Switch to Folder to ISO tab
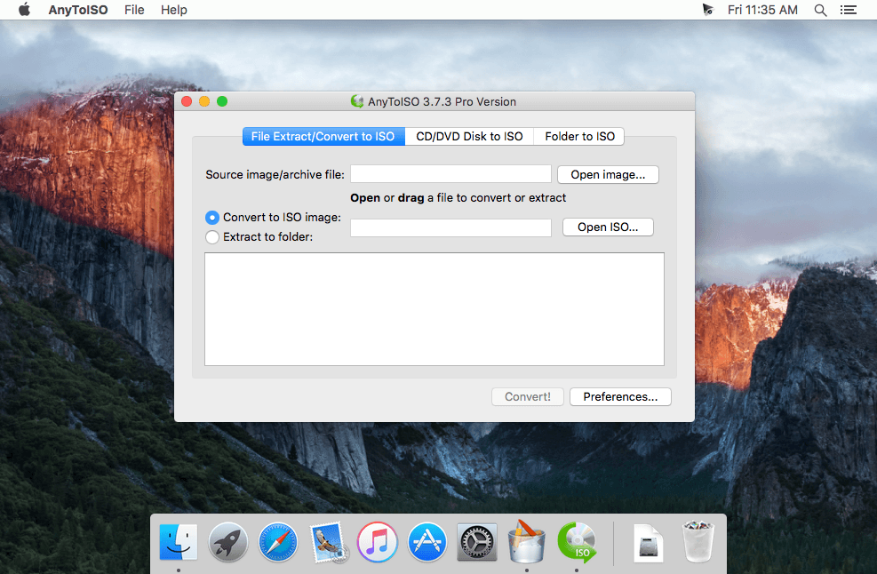 tap(579, 137)
